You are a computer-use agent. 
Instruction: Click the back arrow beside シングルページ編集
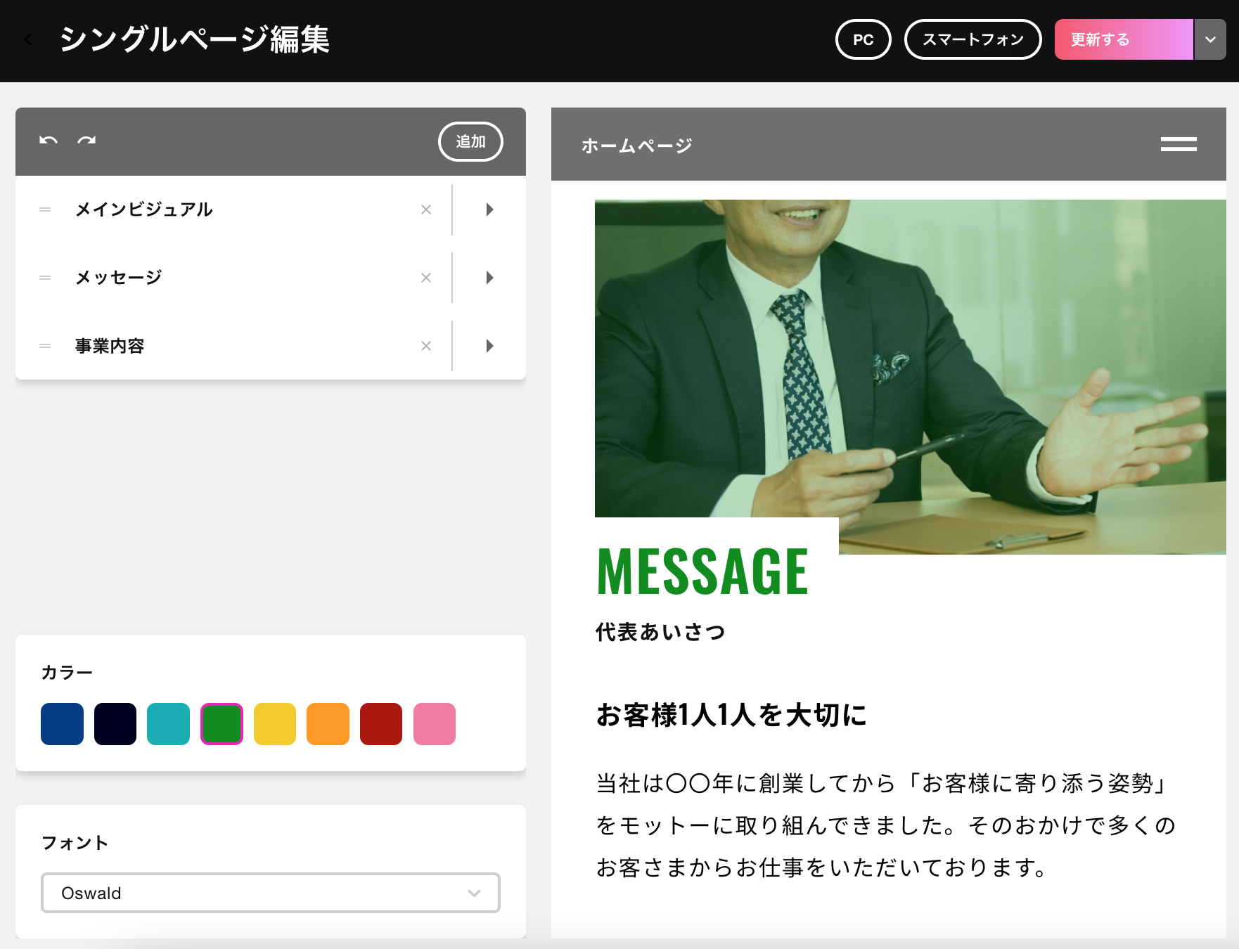pyautogui.click(x=29, y=40)
